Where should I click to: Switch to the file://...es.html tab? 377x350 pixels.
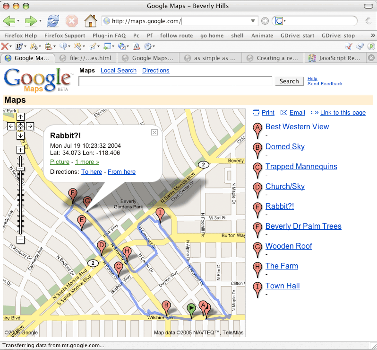pos(86,58)
